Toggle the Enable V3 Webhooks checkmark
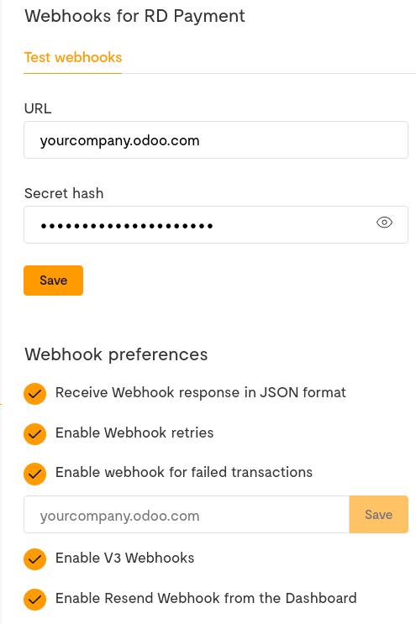 coord(35,559)
